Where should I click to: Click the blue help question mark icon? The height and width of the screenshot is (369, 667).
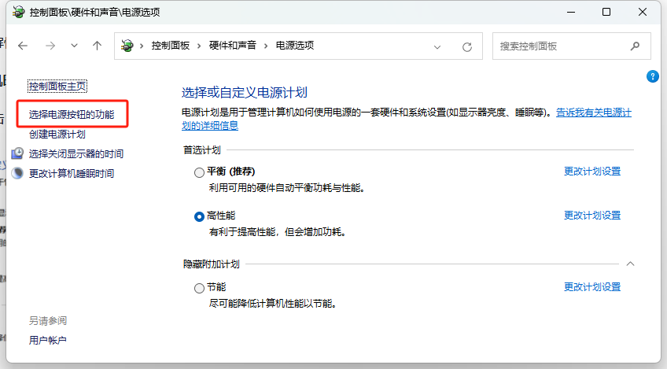pos(652,76)
